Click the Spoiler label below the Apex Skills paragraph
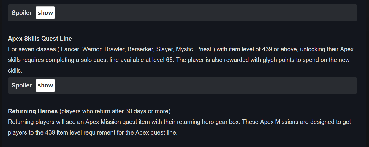Viewport: 369px width, 147px height. coord(22,85)
